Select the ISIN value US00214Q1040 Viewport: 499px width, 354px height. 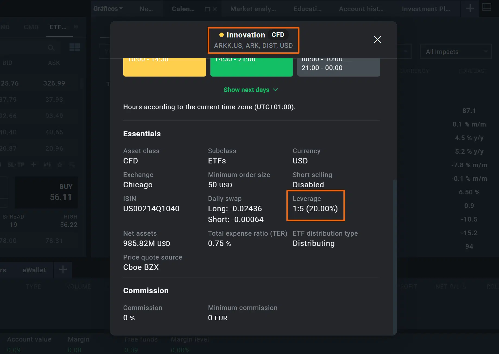click(x=151, y=208)
